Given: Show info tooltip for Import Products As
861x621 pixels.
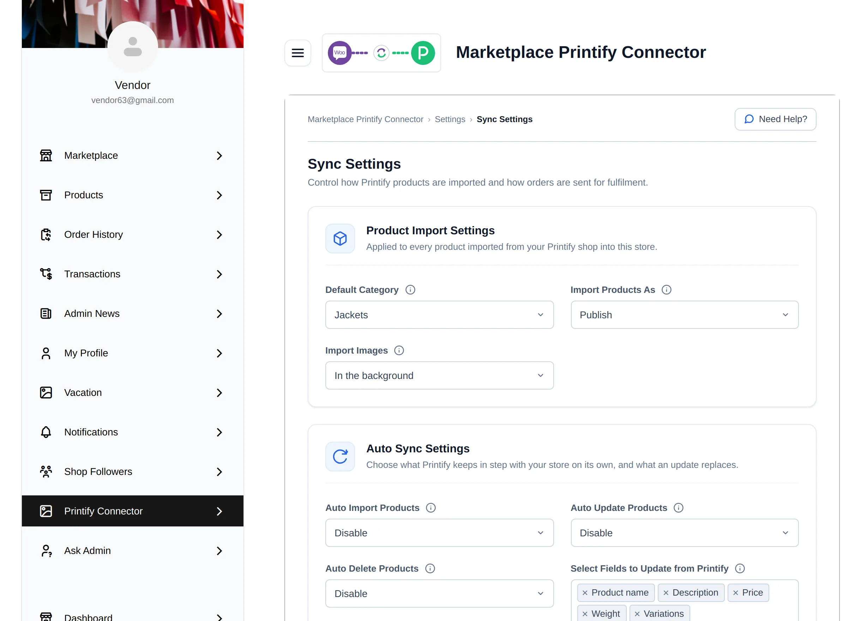Looking at the screenshot, I should pyautogui.click(x=667, y=290).
